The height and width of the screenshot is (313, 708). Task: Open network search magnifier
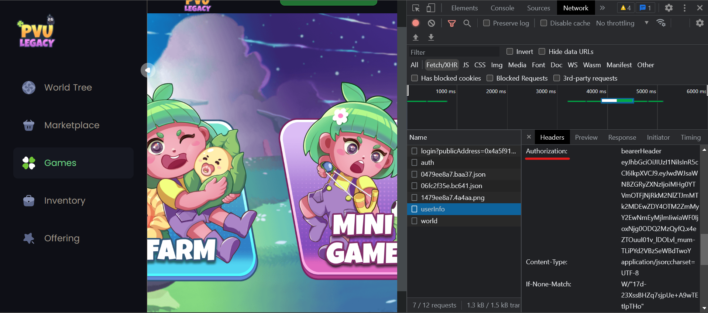coord(467,23)
